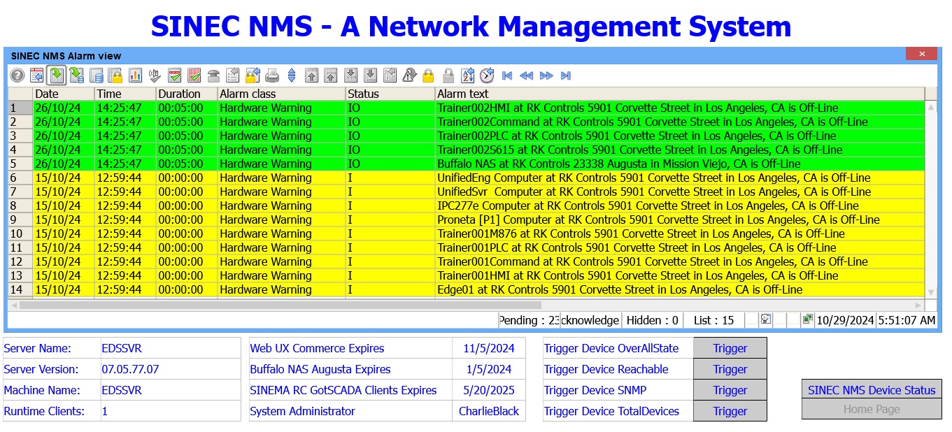Select the IPC277e Computer alarm row
Screen dimensions: 952x432
pyautogui.click(x=467, y=206)
